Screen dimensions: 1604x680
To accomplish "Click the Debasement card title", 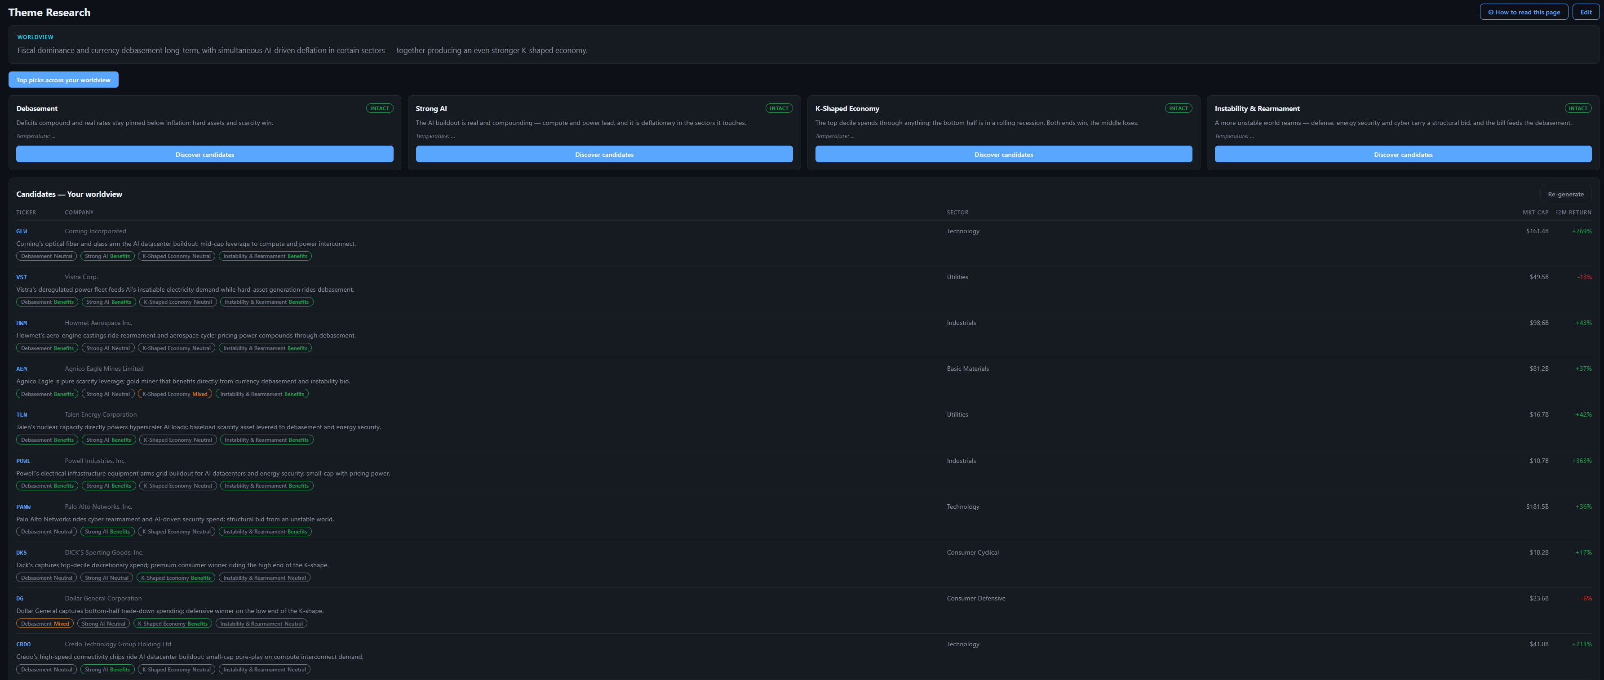I will [37, 108].
